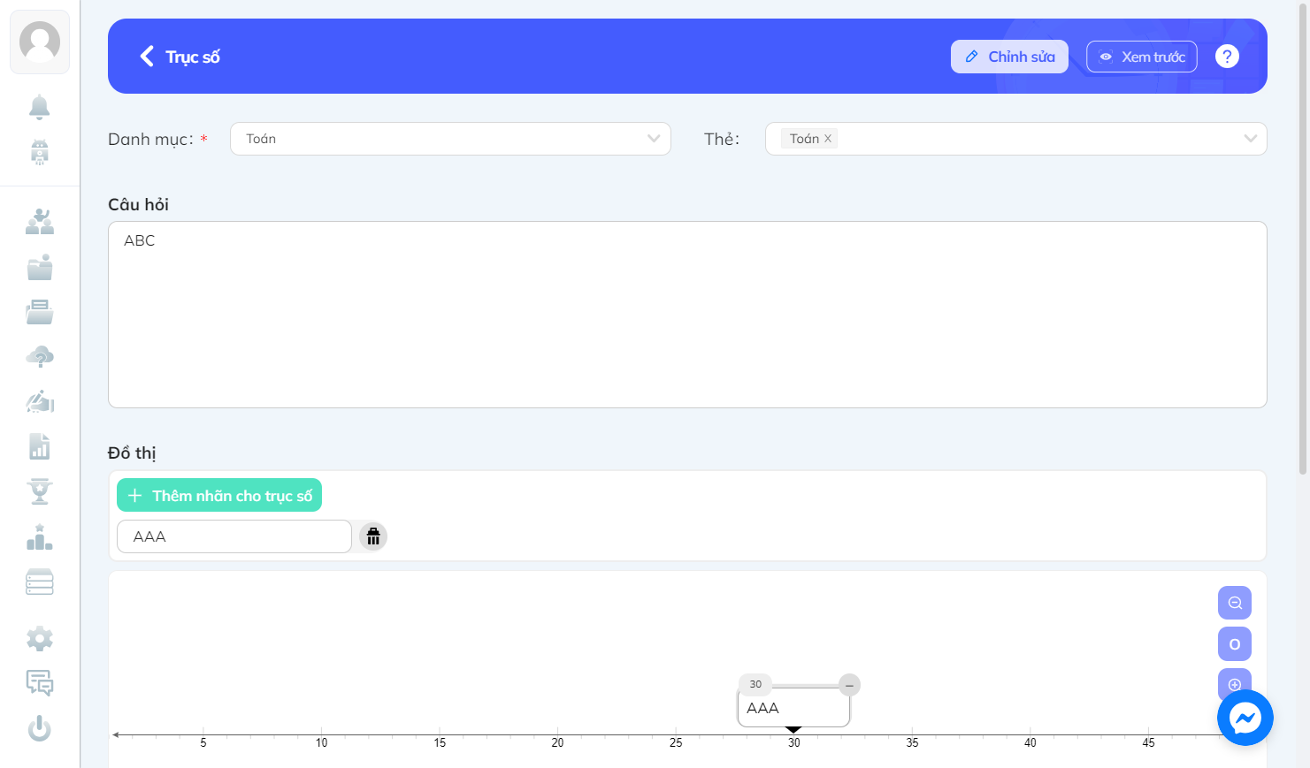Open the classroom group icon in sidebar
This screenshot has width=1310, height=768.
point(40,221)
